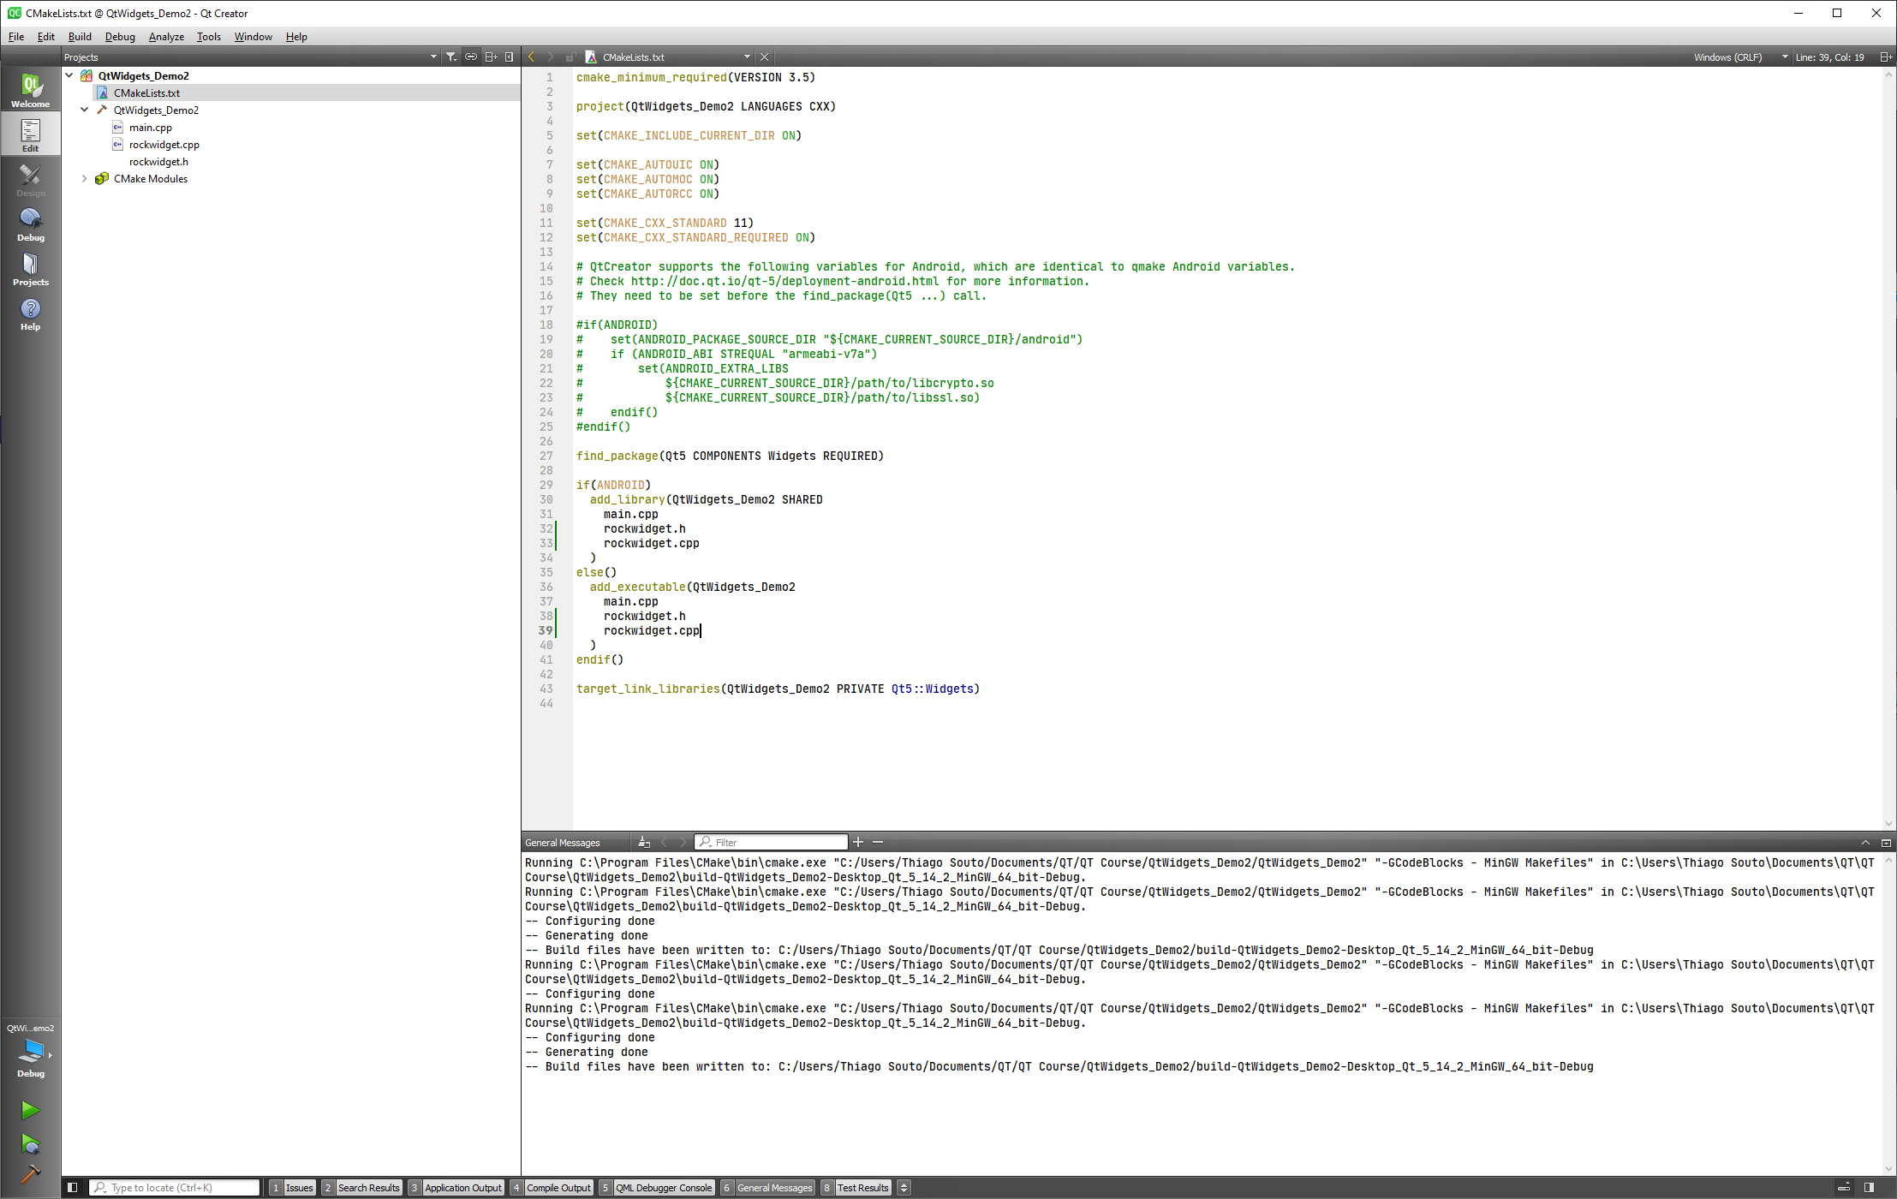Click the Type to locate search field
The image size is (1897, 1199).
[175, 1188]
